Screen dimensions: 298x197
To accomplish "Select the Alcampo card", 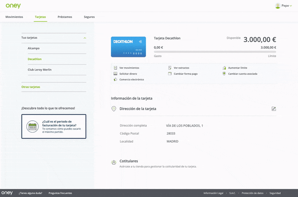I will tap(34, 48).
